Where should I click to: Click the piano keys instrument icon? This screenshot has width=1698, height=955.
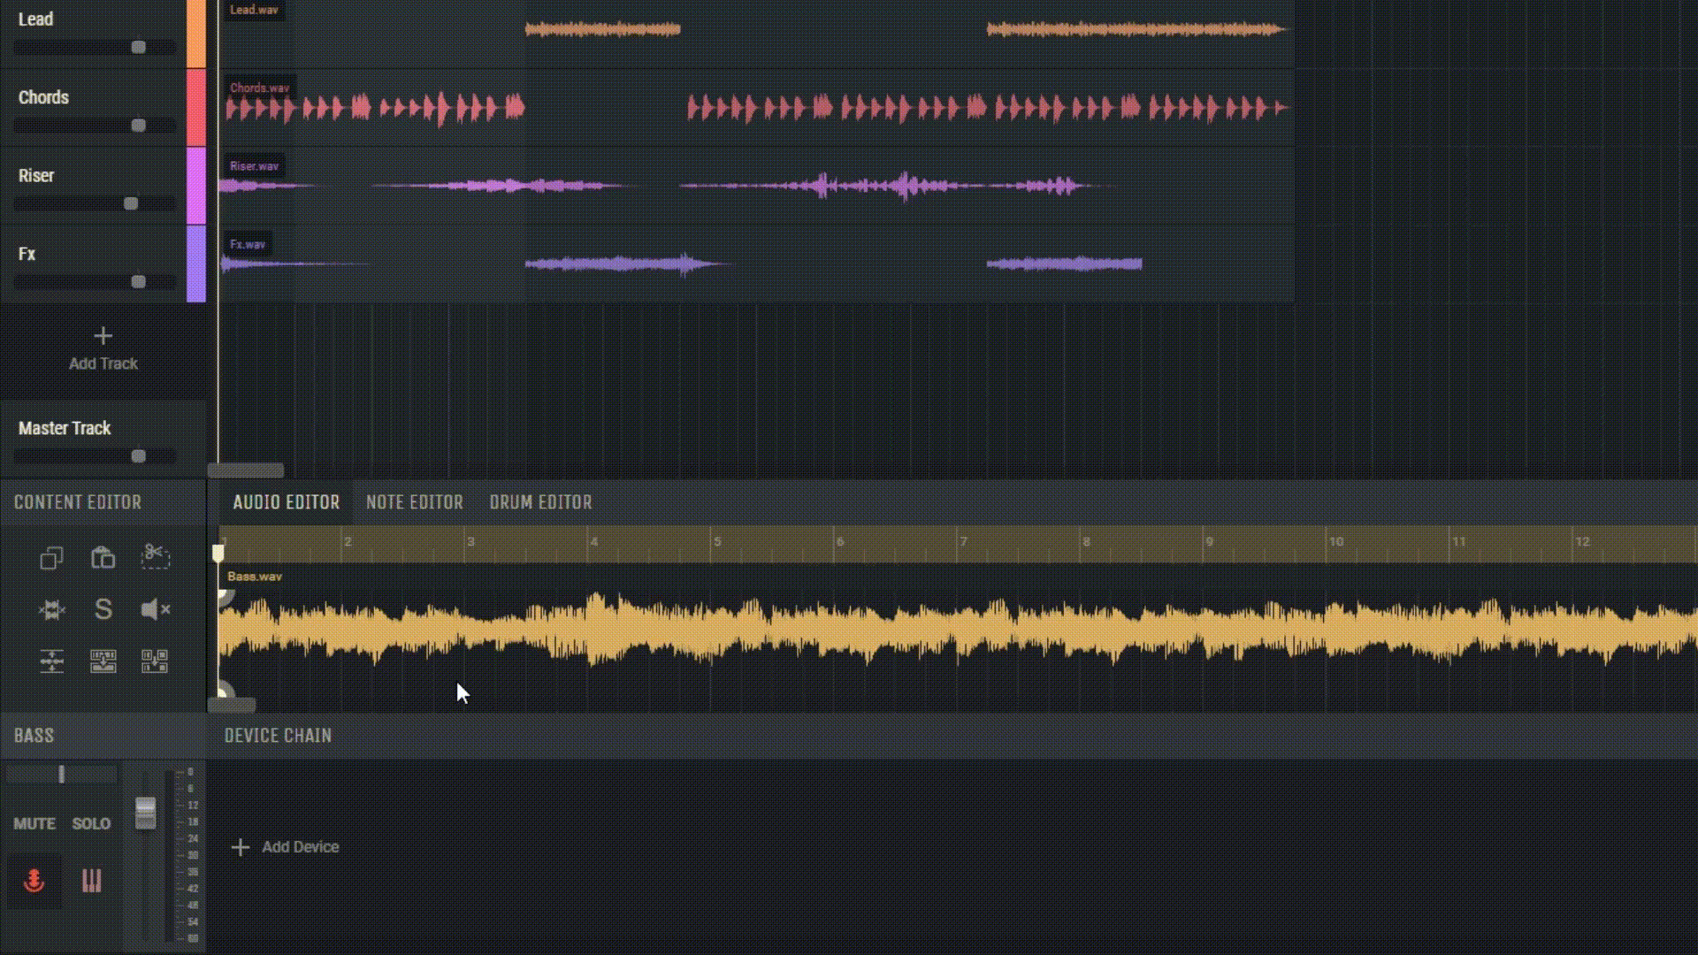coord(92,881)
